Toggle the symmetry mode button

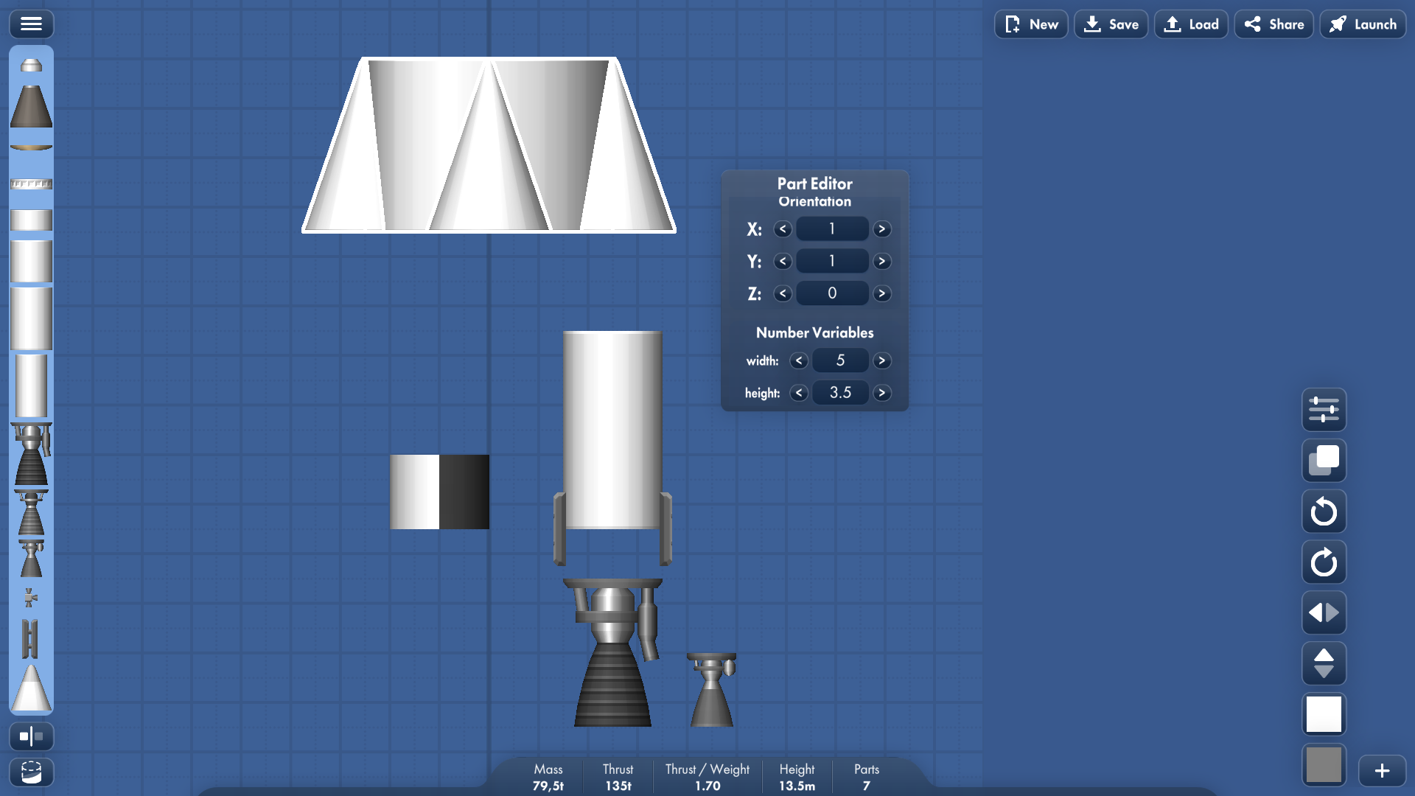31,736
